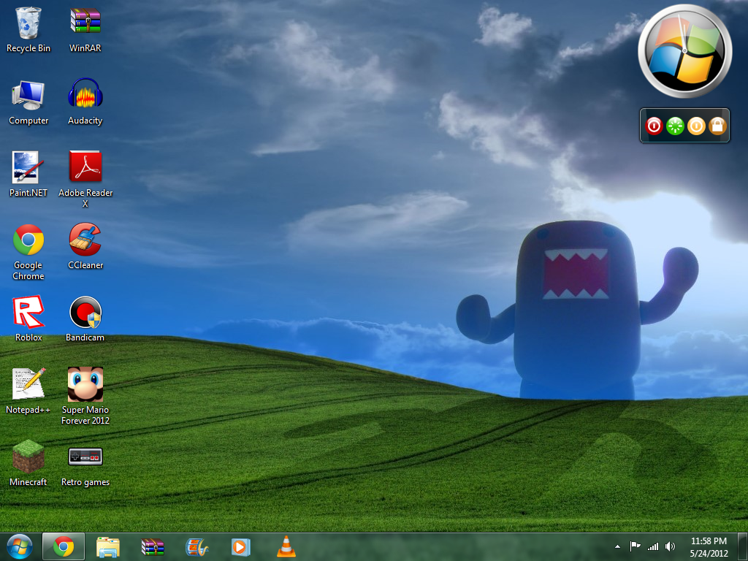
Task: Open the network signal tray icon
Action: click(x=653, y=546)
